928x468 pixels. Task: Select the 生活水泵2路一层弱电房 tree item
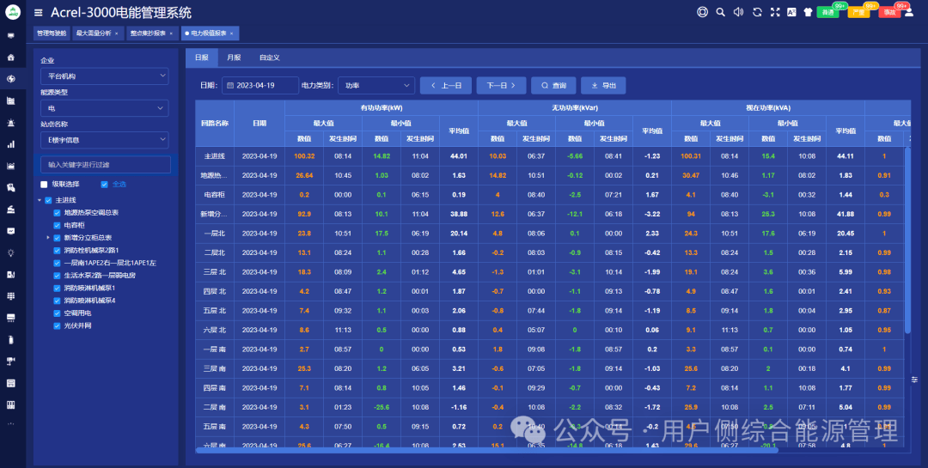(100, 275)
